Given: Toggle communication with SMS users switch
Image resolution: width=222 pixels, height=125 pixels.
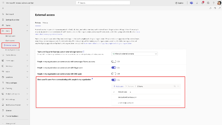Looking at the screenshot, I should (x=114, y=74).
